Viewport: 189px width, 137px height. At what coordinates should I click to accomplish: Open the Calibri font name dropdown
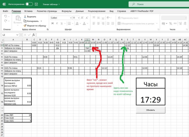[x=71, y=18]
